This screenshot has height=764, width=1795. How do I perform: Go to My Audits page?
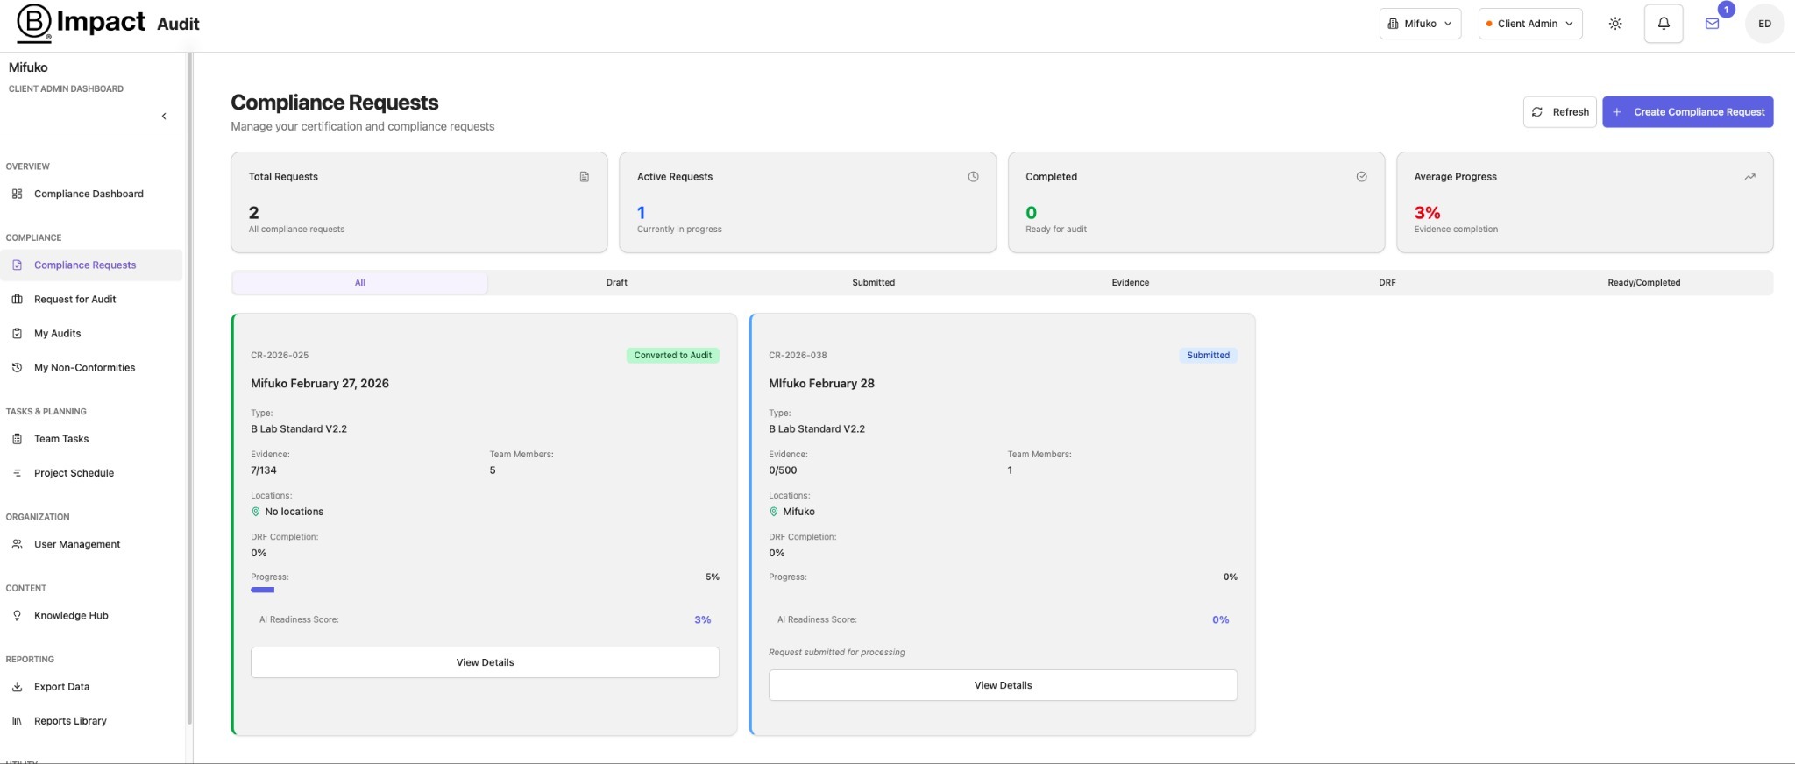[91, 333]
